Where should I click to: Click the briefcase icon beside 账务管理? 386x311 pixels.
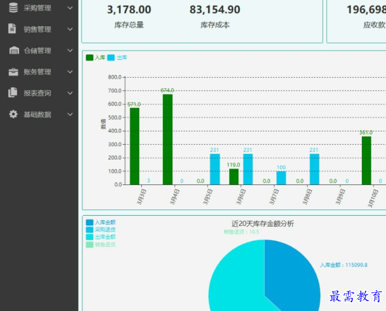[x=13, y=72]
